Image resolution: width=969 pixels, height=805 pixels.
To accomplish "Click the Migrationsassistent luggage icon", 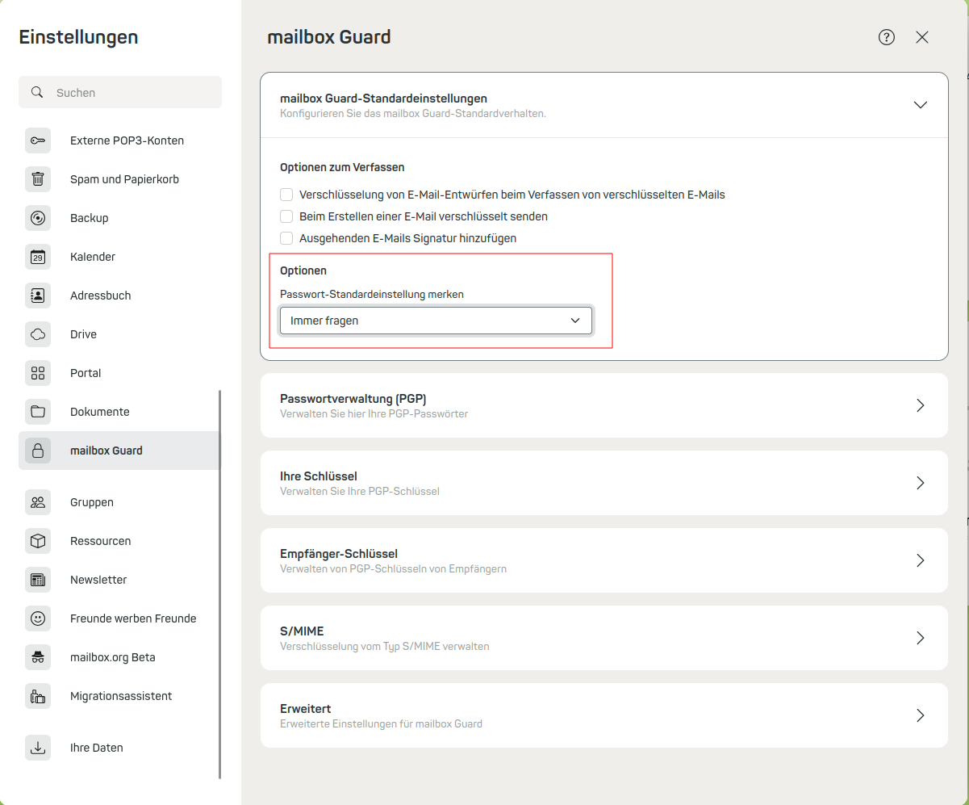I will [x=38, y=696].
